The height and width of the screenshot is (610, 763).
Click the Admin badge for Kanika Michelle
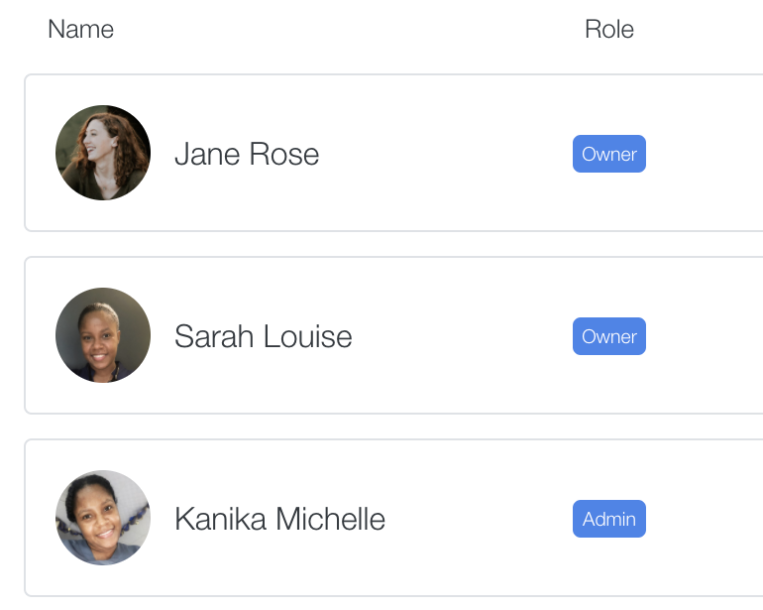click(x=609, y=519)
